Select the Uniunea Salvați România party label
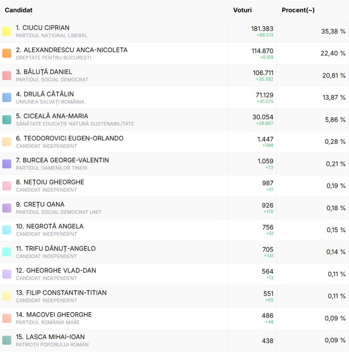The height and width of the screenshot is (358, 349). point(50,102)
